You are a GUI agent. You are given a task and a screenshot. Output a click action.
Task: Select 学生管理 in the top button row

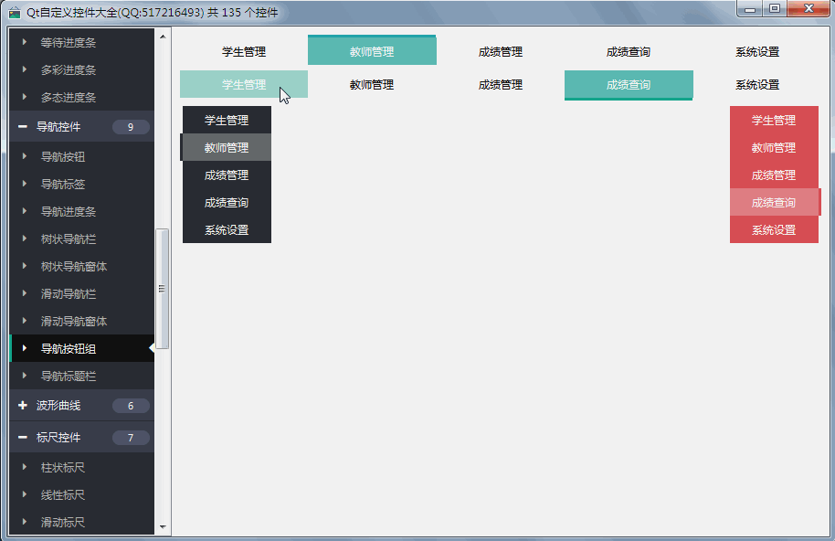[244, 52]
